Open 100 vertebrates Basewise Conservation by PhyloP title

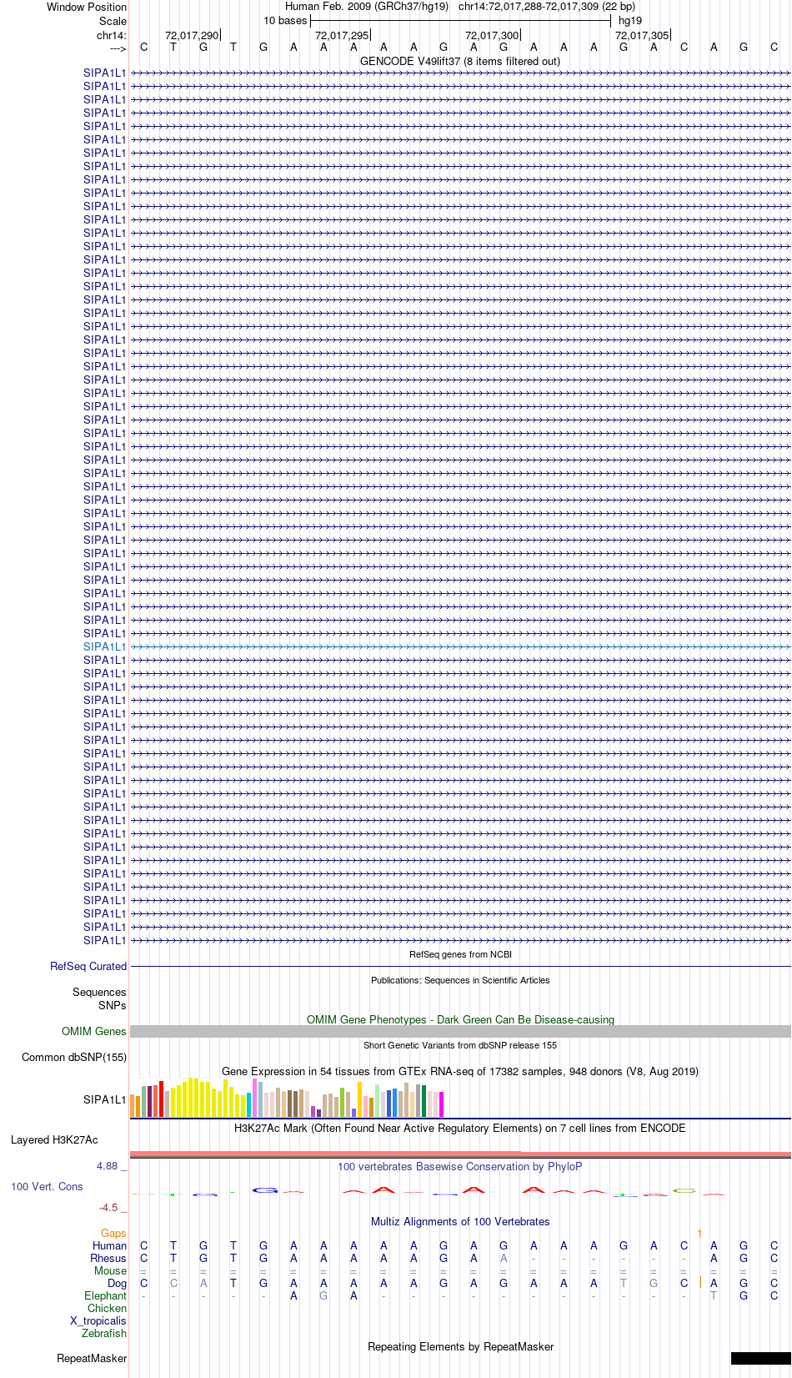(460, 1166)
